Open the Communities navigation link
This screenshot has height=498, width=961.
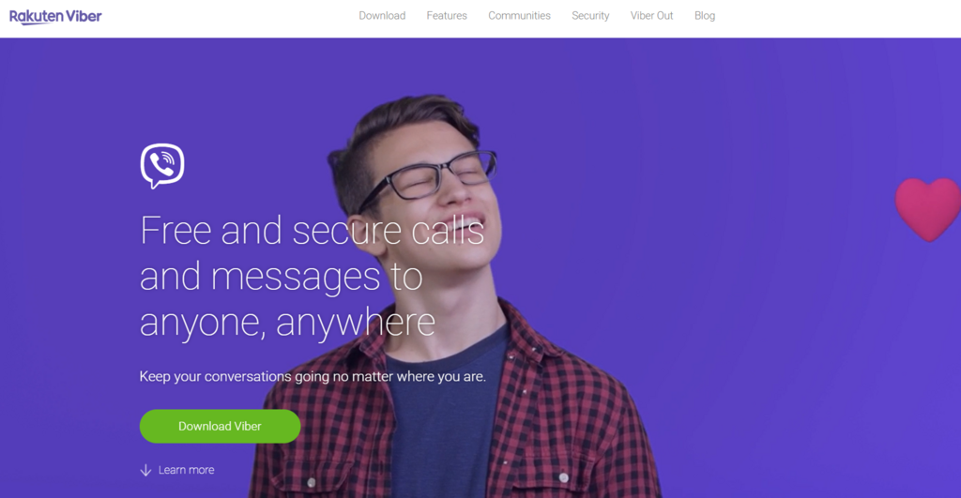(519, 16)
